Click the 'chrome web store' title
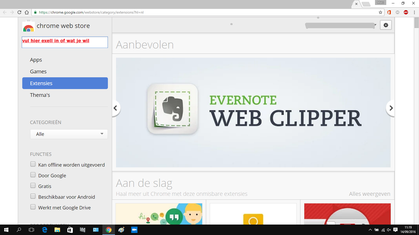The image size is (419, 235). (63, 26)
